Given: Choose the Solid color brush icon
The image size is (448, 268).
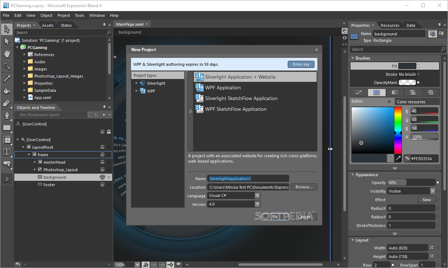Looking at the screenshot, I should pos(377,93).
